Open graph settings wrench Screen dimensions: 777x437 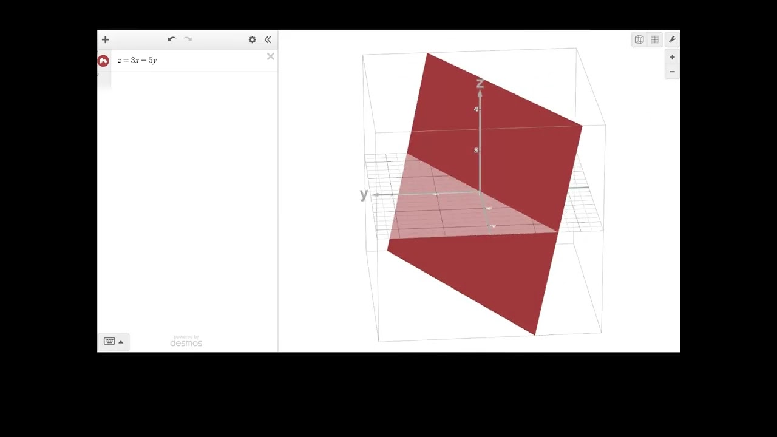(672, 39)
